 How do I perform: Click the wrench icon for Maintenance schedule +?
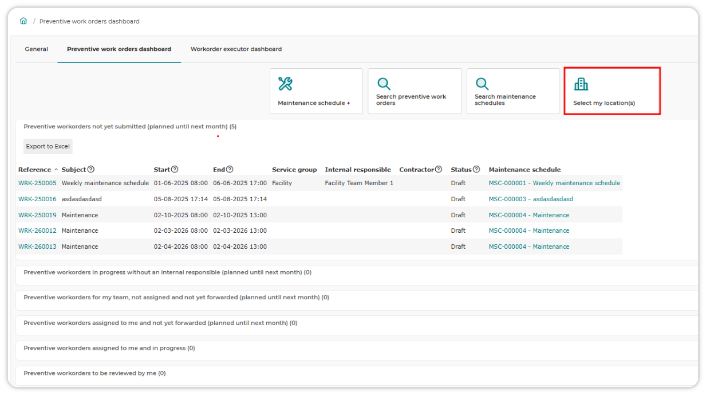click(285, 84)
